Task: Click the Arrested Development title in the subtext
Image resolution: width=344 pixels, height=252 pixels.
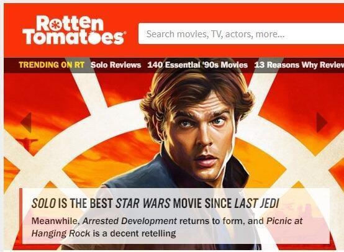Action: [129, 221]
